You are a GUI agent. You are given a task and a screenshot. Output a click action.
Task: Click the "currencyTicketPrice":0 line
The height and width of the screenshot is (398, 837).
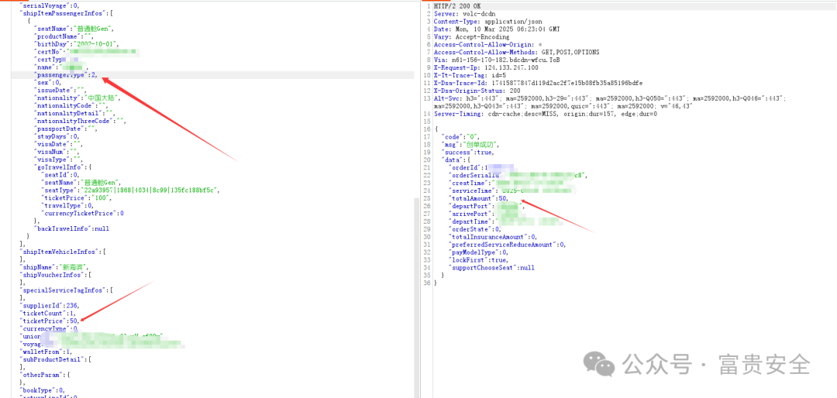(82, 214)
